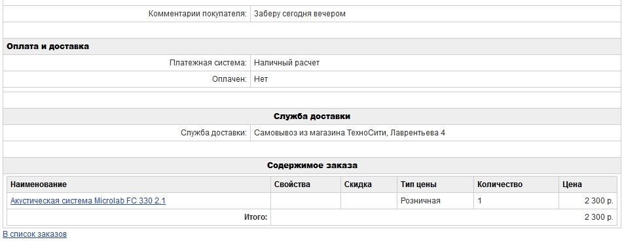Click the quantity value 1 cell

(516, 201)
